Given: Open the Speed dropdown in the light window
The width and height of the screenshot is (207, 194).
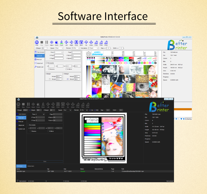Looking at the screenshot, I should coord(59,48).
